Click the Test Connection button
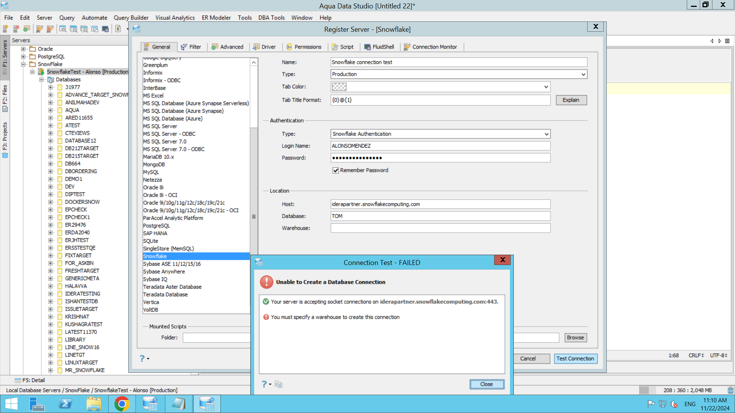 tap(575, 358)
